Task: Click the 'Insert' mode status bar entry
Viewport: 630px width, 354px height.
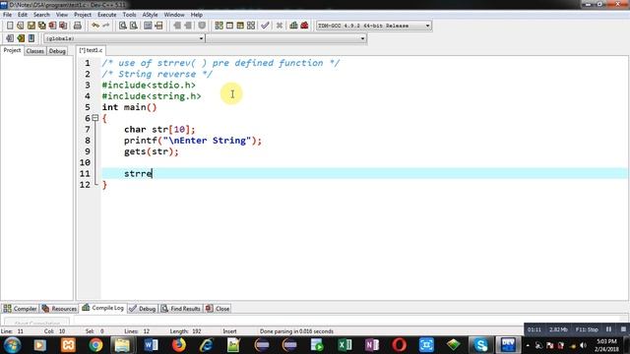Action: pos(229,331)
